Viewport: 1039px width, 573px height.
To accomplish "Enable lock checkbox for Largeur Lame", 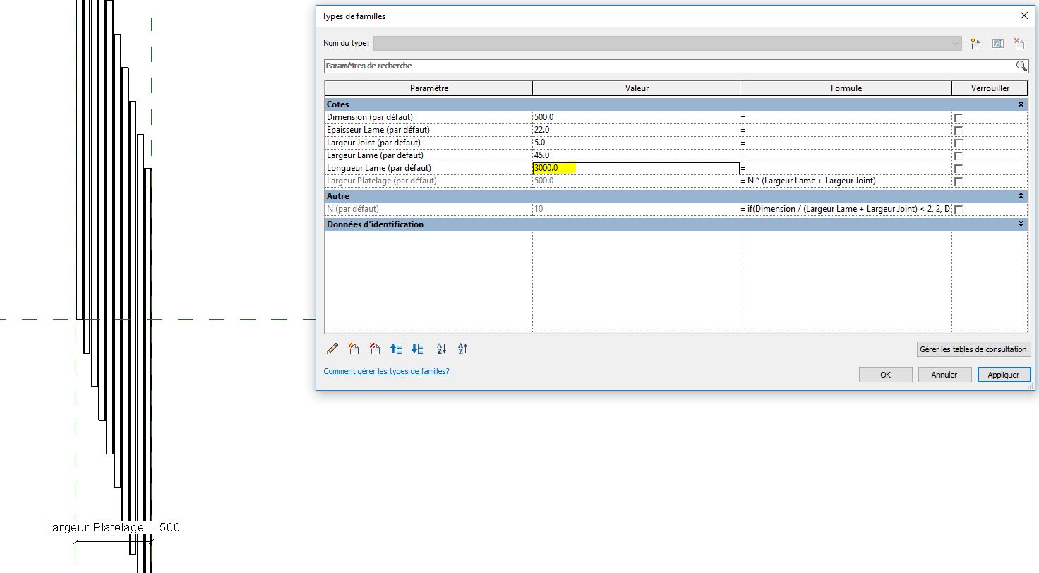I will click(x=958, y=156).
